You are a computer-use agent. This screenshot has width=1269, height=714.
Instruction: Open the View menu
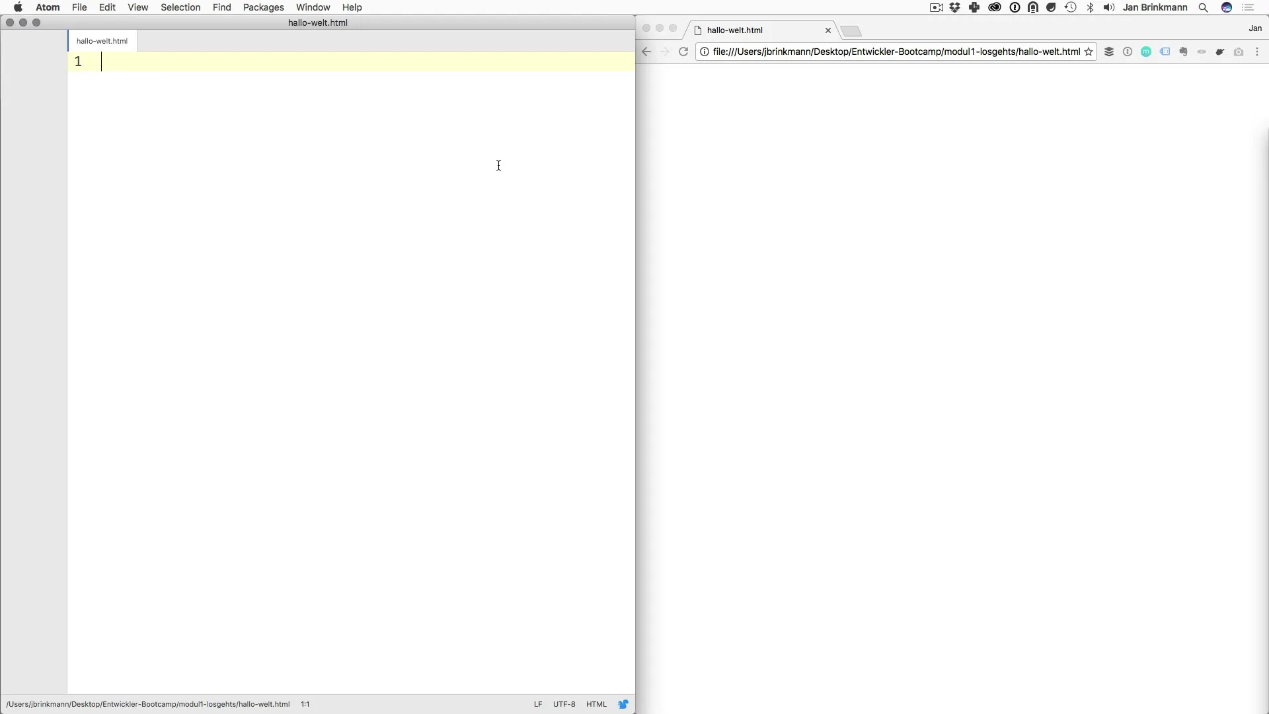tap(137, 7)
